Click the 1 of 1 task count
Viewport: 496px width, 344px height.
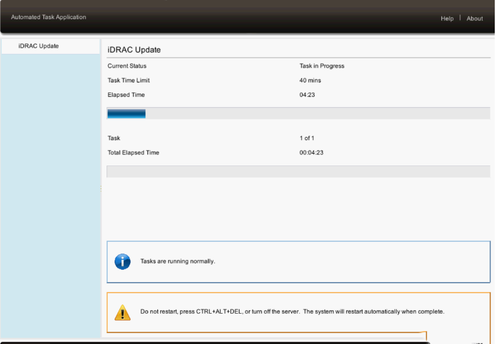point(307,138)
